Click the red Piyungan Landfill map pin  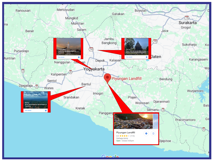click(107, 78)
